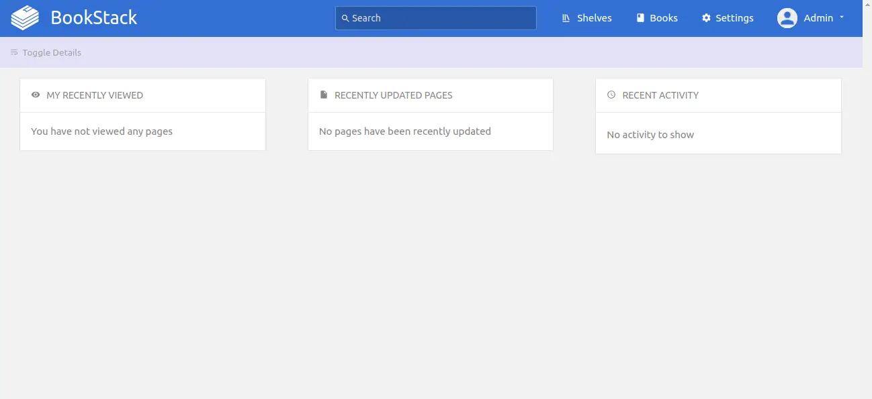Expand the Admin dropdown caret

(842, 18)
